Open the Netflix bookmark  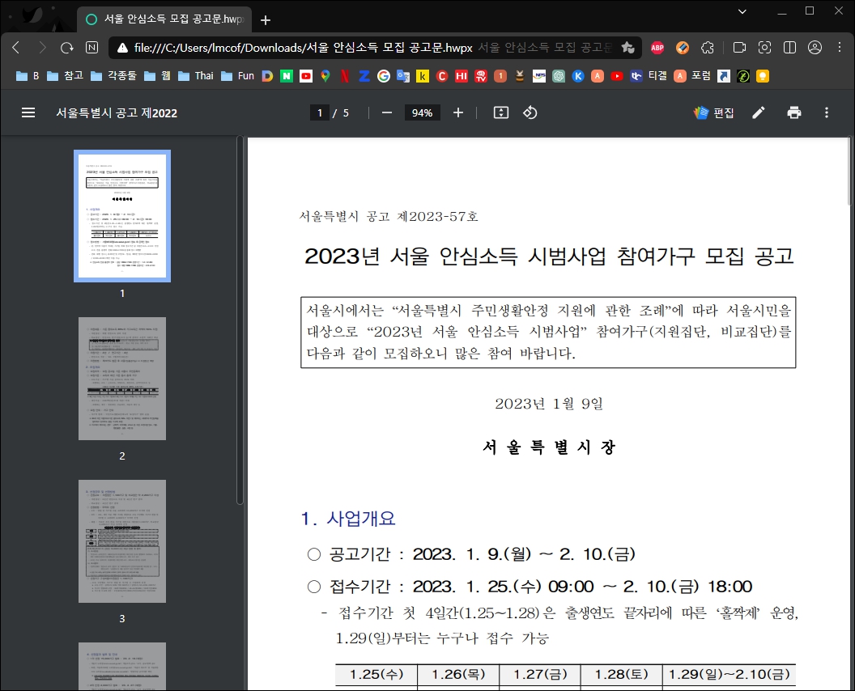coord(345,76)
